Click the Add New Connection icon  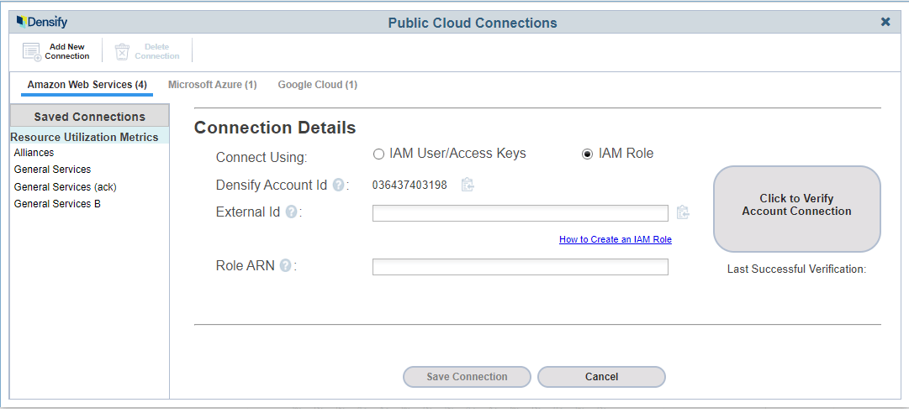pyautogui.click(x=32, y=51)
